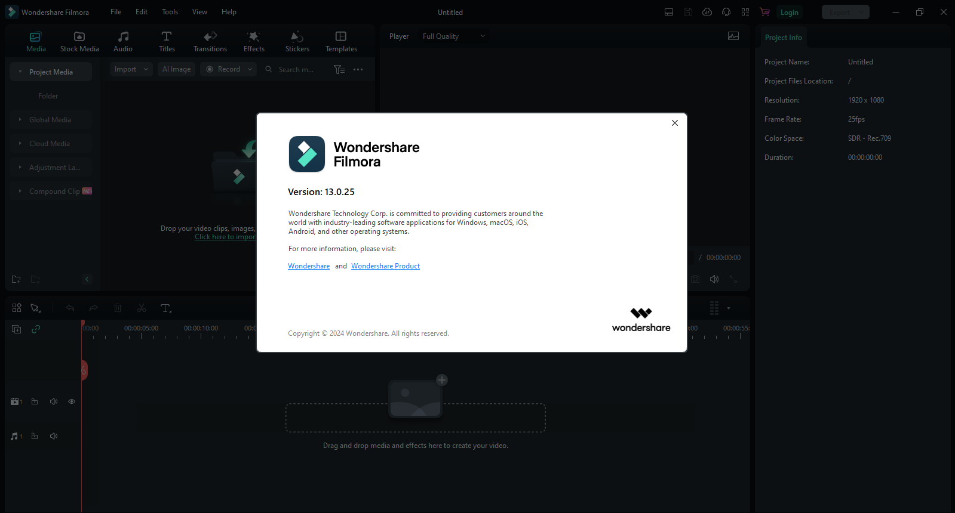Click the Login button
This screenshot has width=955, height=513.
click(x=789, y=12)
